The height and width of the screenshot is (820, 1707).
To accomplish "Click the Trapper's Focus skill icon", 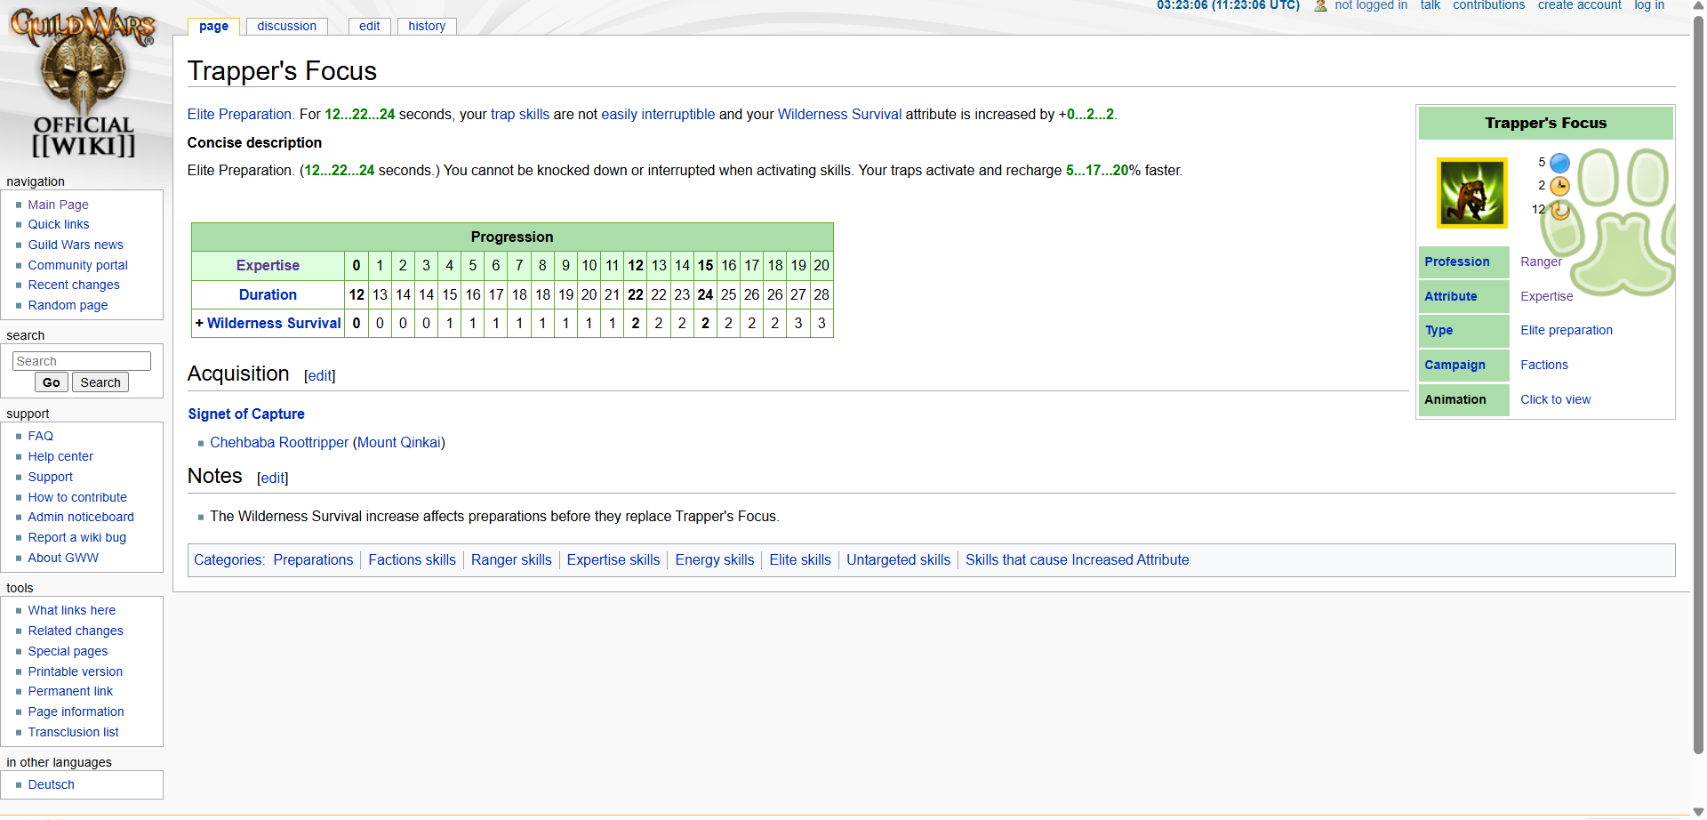I will 1472,193.
